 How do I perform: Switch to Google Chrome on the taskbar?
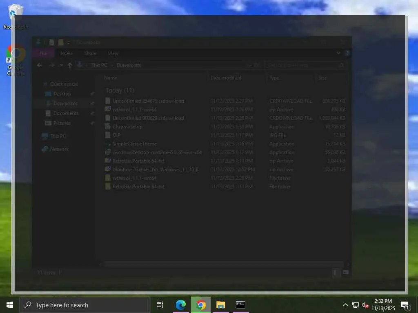click(201, 305)
